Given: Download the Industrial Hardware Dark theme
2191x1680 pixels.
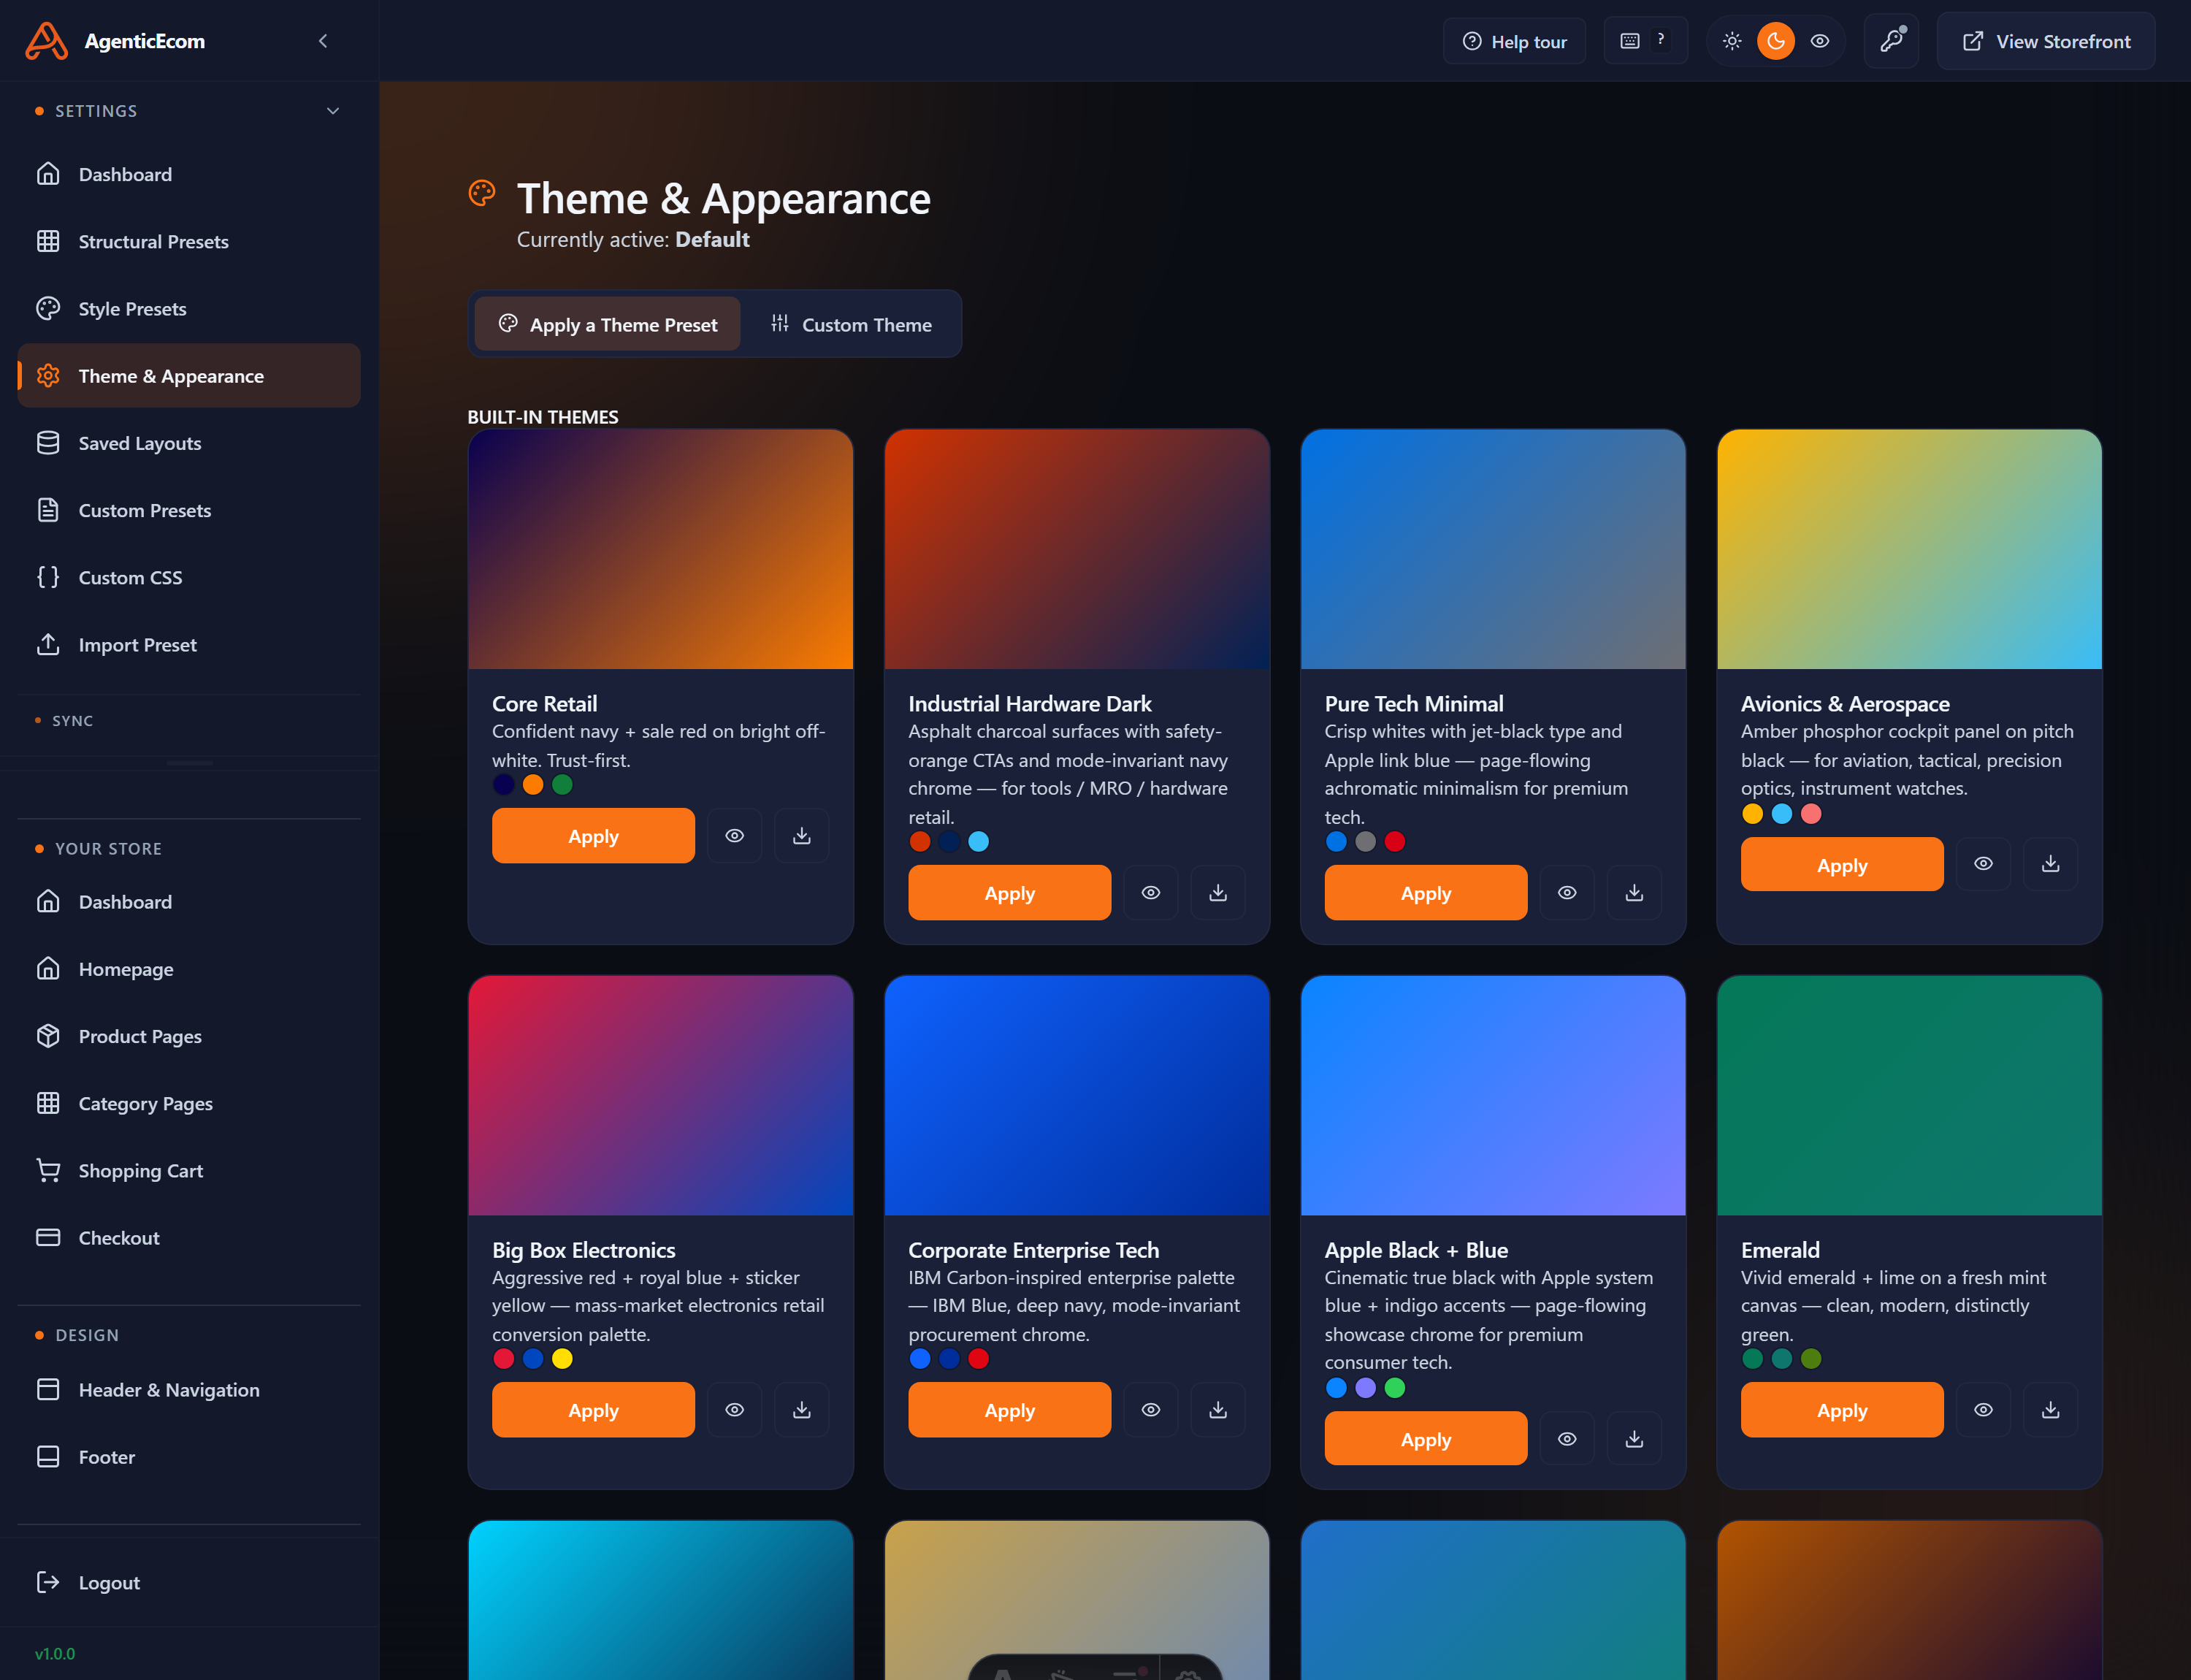Looking at the screenshot, I should coord(1218,893).
